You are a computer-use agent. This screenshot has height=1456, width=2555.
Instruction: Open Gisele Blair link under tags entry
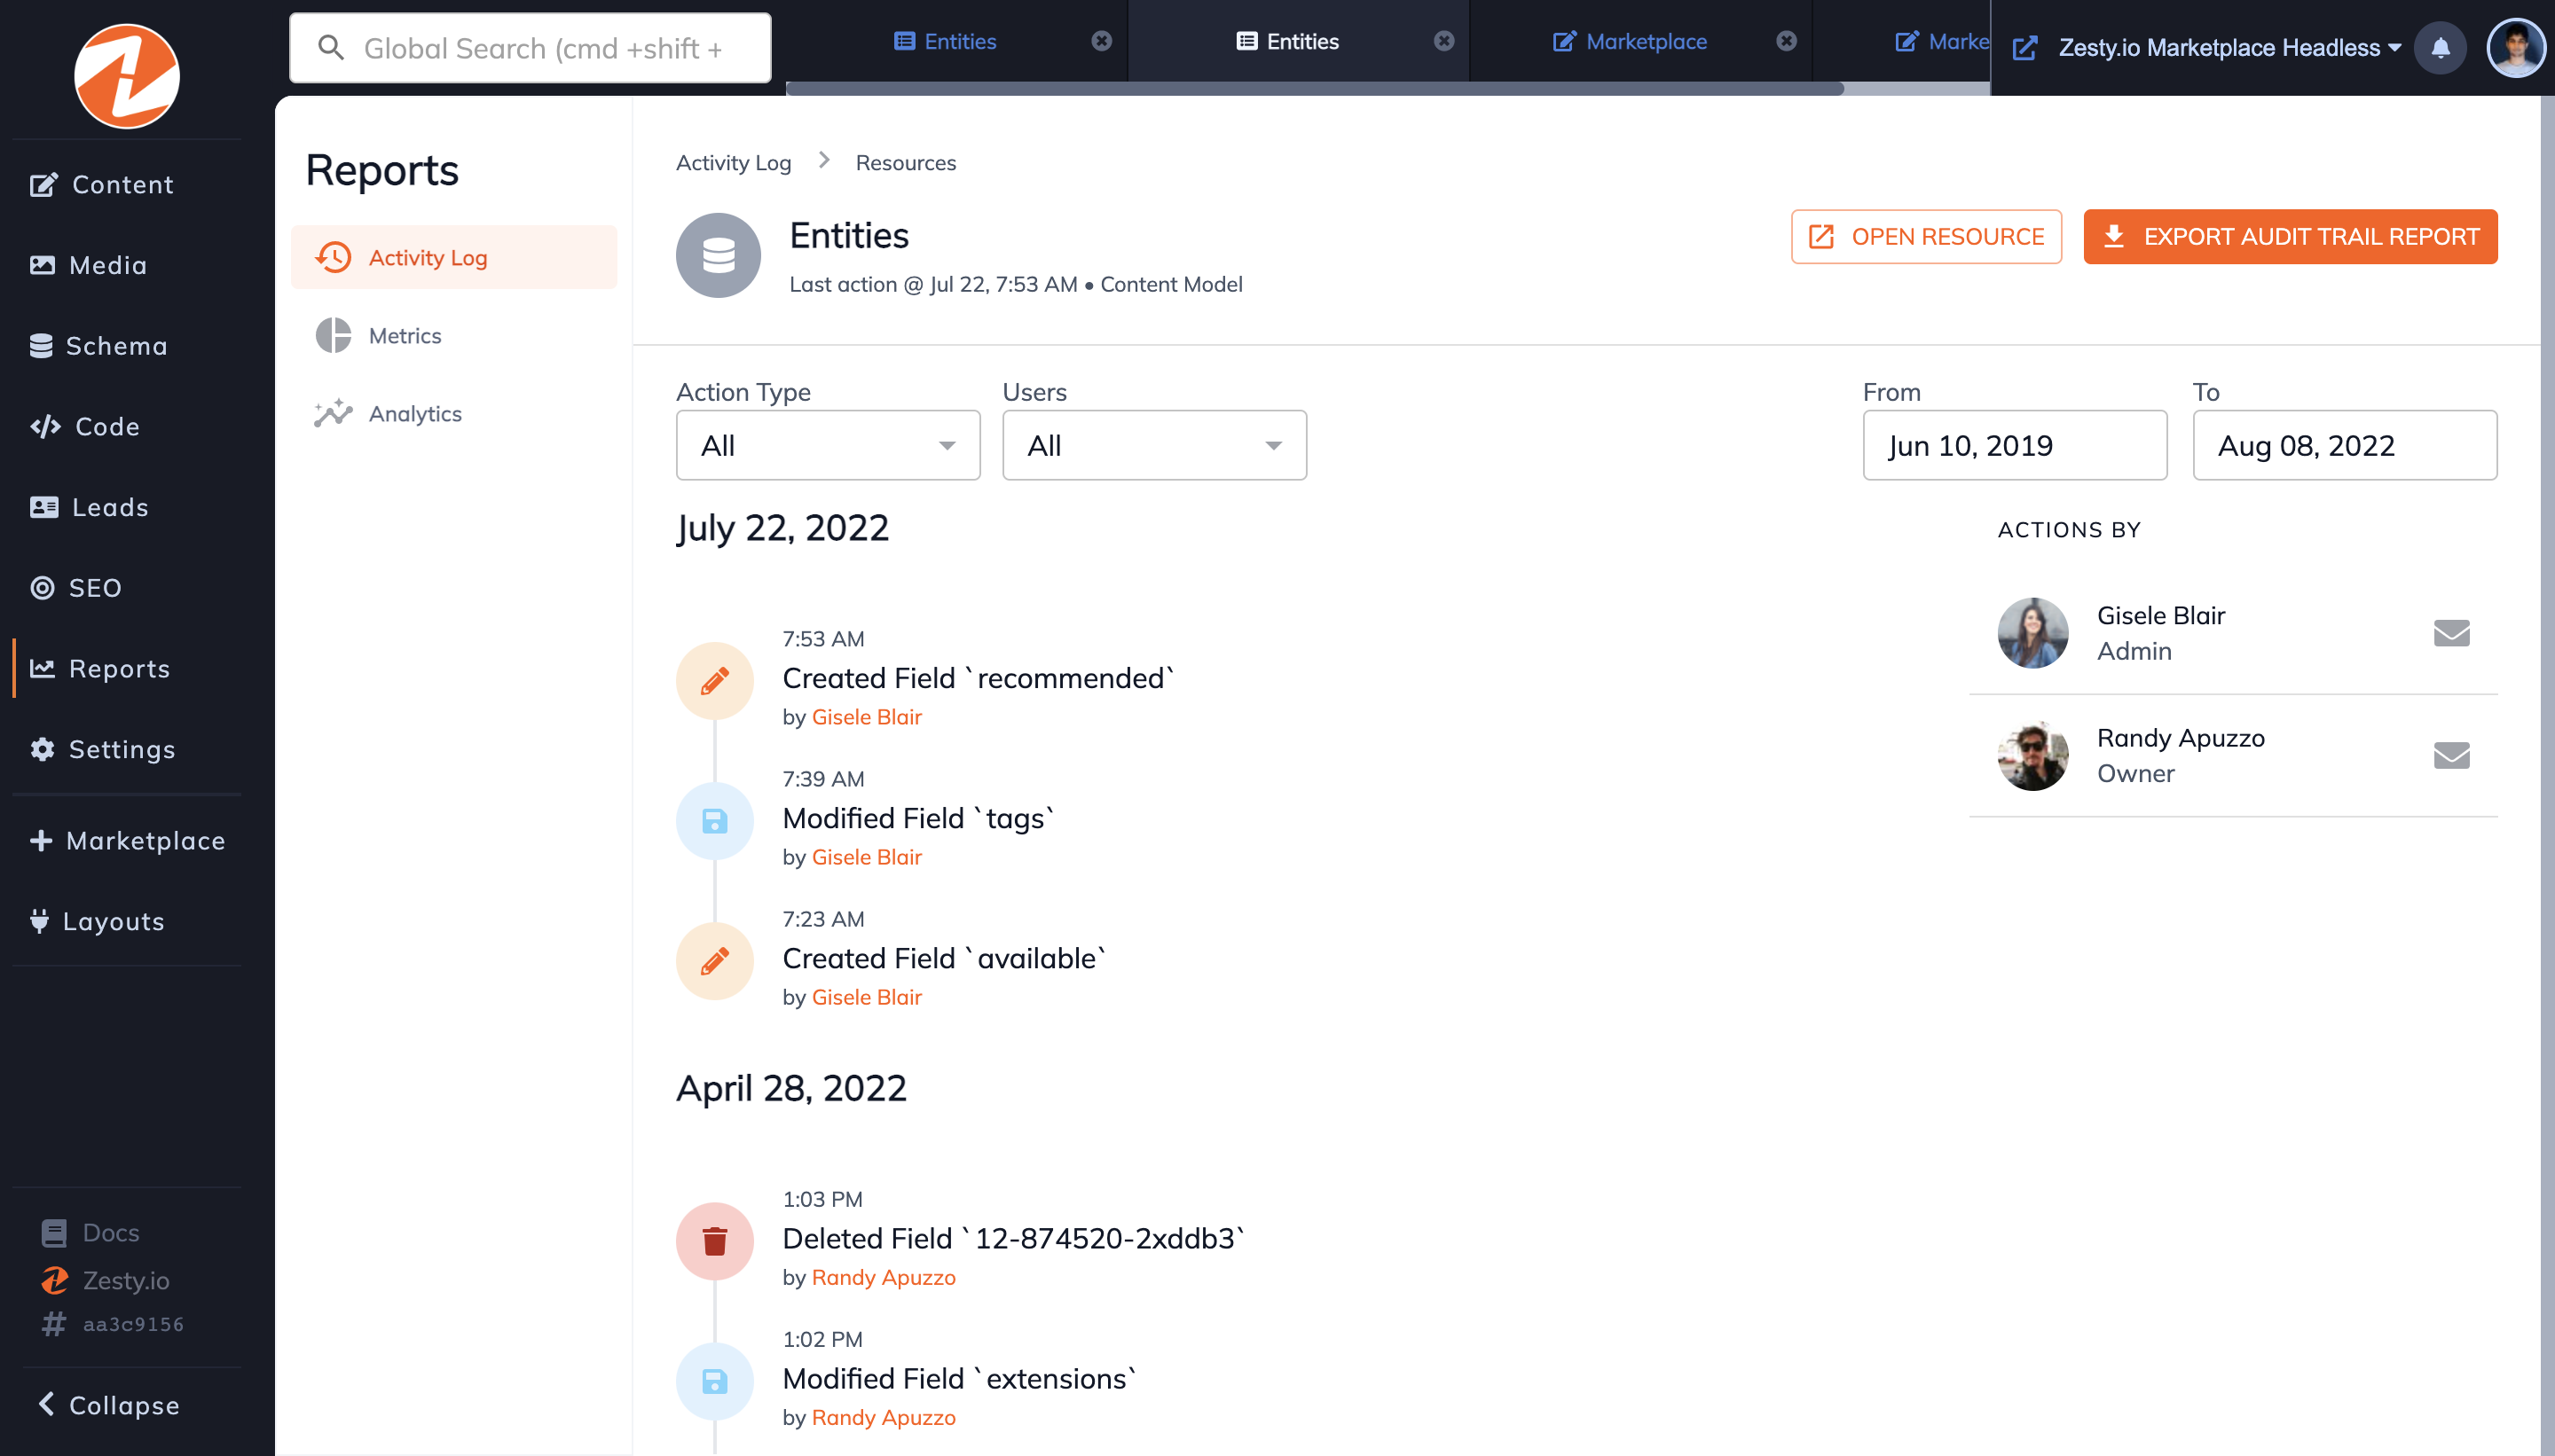point(867,857)
